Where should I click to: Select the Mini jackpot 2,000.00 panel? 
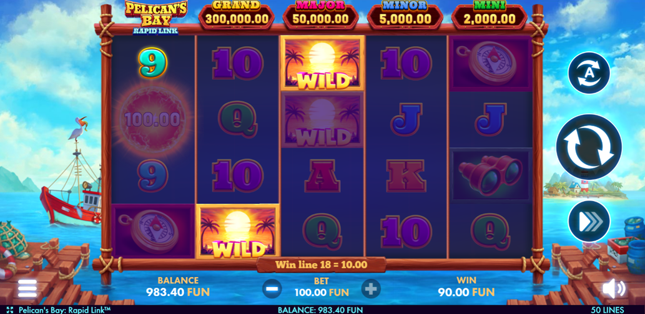click(489, 15)
